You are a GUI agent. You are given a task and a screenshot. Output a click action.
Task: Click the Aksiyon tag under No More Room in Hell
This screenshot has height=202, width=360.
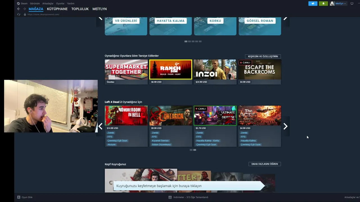(x=111, y=144)
